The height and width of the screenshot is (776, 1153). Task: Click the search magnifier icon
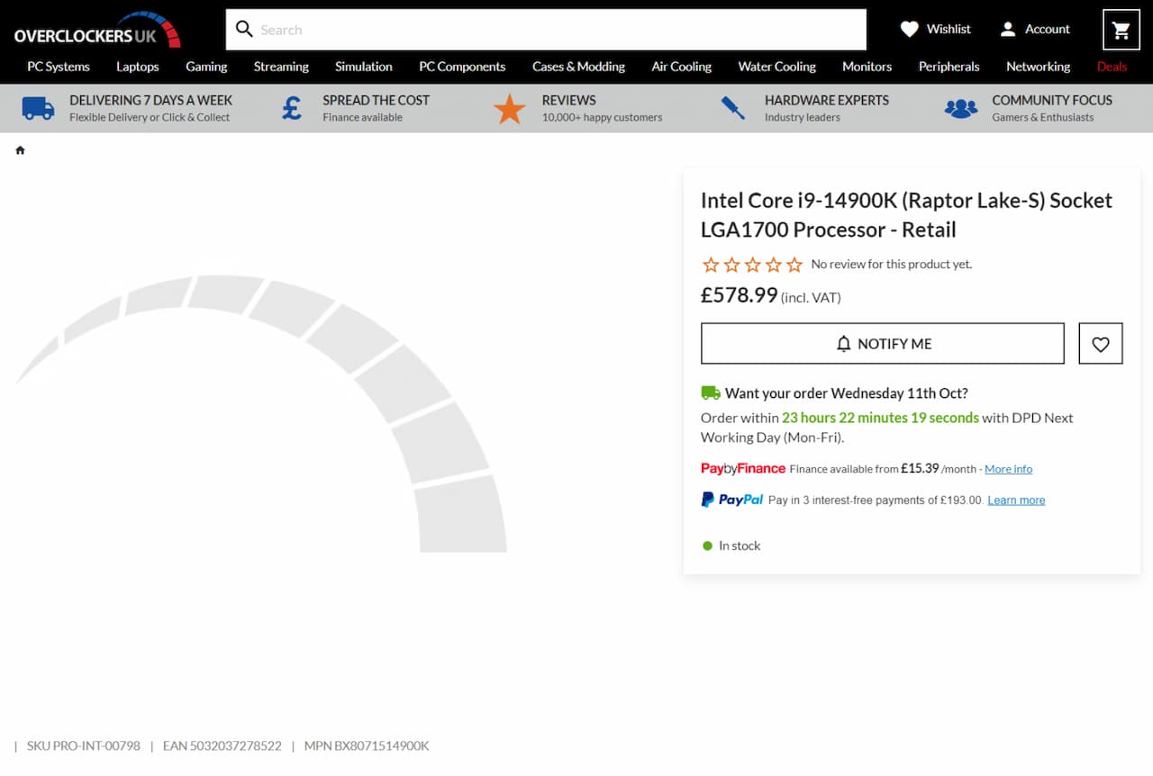tap(244, 29)
